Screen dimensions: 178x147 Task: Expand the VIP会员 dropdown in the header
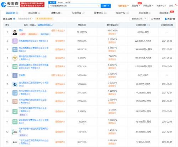point(124,6)
